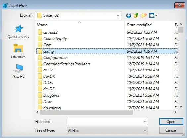187x138 pixels.
Task: Click the vertical scrollbar up arrow
Action: pyautogui.click(x=181, y=24)
